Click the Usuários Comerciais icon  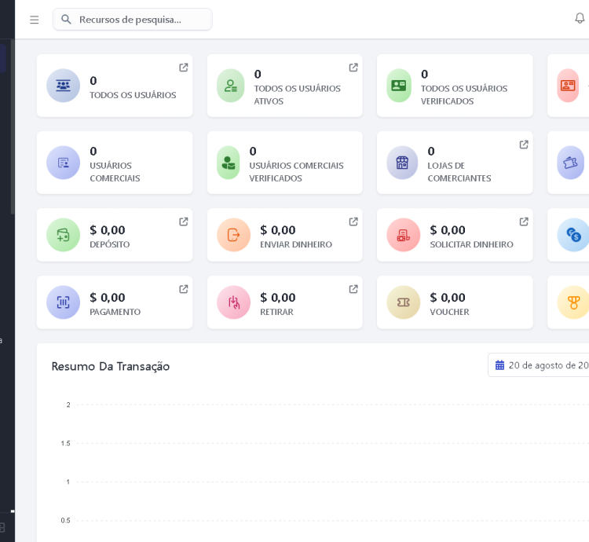coord(63,163)
